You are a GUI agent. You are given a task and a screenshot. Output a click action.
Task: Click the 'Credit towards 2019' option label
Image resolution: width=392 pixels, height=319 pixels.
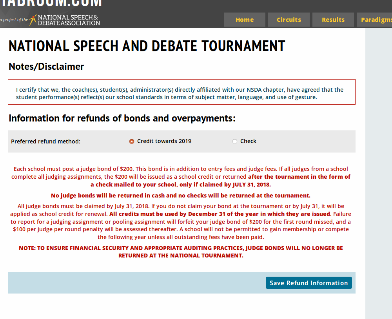[164, 141]
